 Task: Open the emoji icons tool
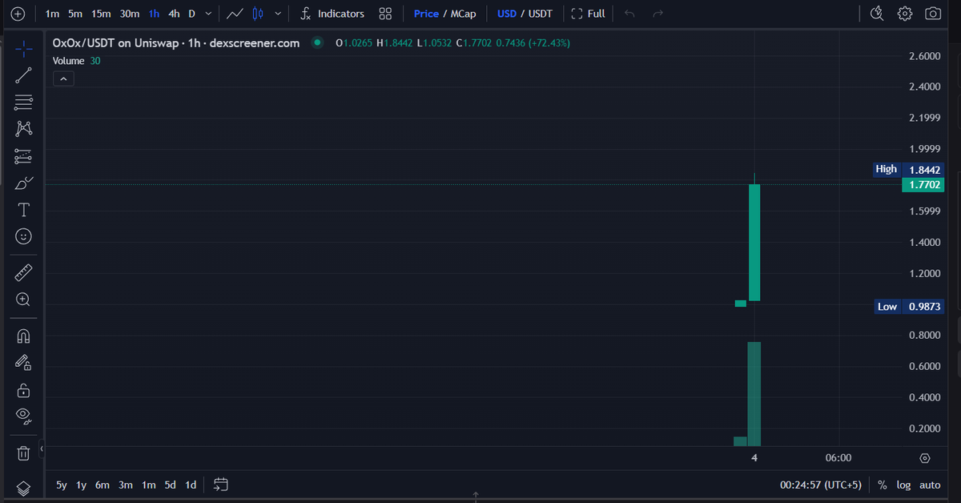[24, 236]
